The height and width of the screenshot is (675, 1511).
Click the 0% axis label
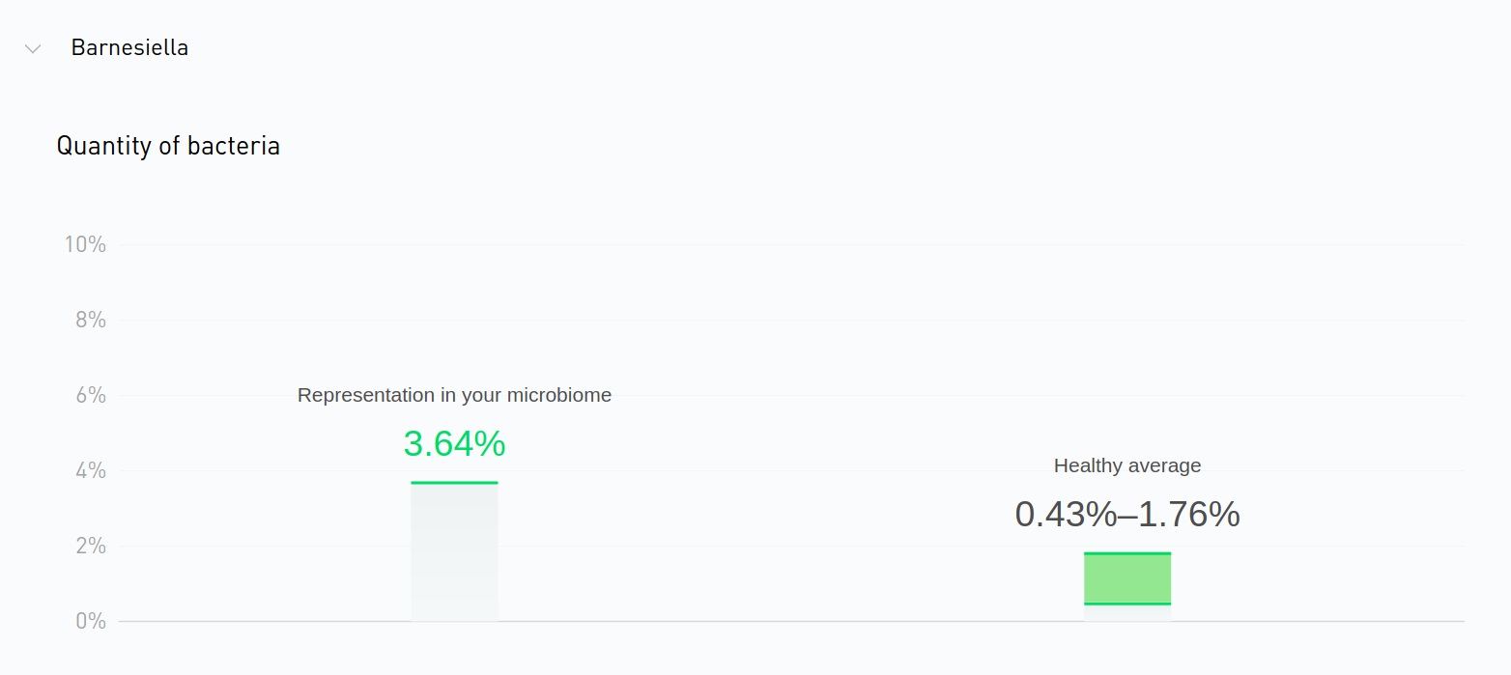91,621
